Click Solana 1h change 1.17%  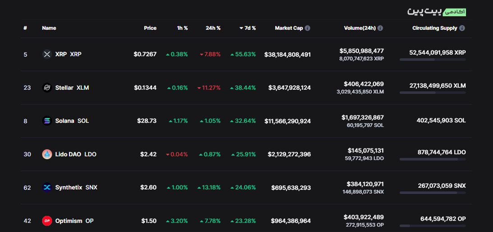tap(178, 121)
